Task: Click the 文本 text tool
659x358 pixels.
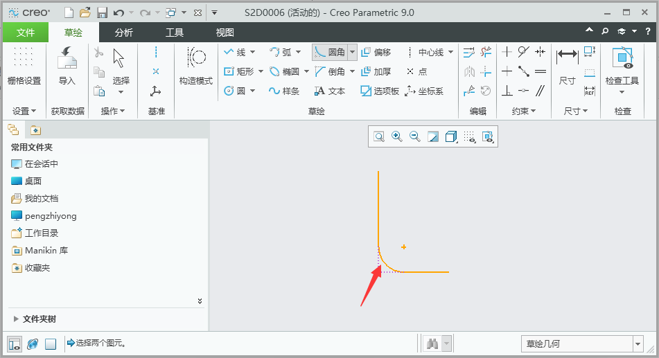Action: click(330, 91)
